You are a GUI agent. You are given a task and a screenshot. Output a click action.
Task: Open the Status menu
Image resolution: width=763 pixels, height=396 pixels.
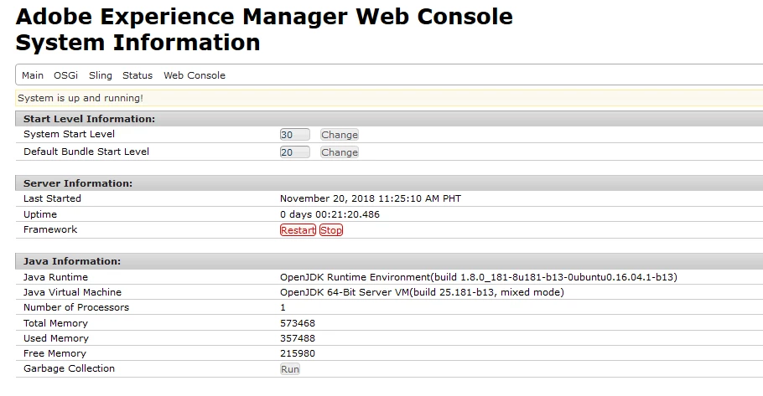tap(138, 75)
